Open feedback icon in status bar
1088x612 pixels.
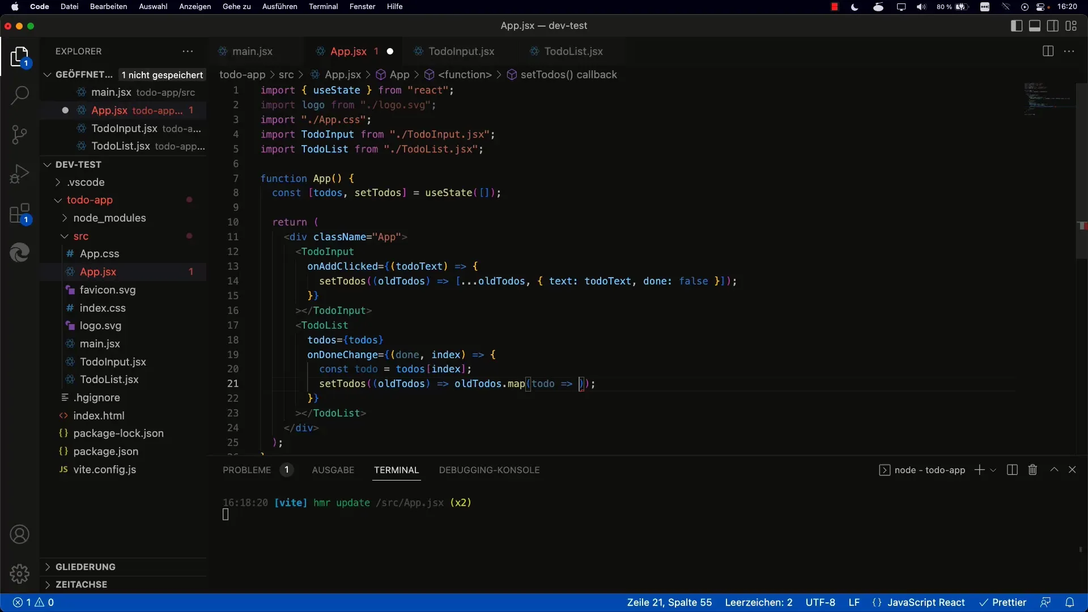coord(1045,602)
